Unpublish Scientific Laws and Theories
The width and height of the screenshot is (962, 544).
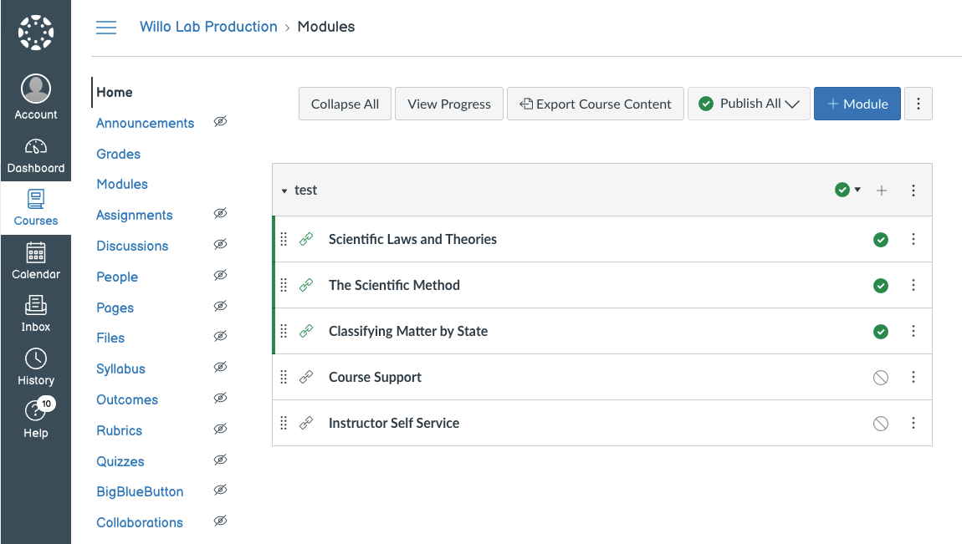[880, 240]
